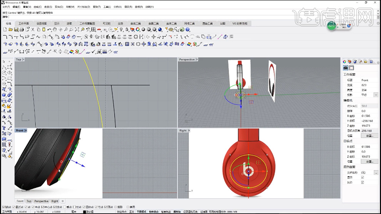This screenshot has height=214, width=381.
Task: Switch to the 曲线工具 toolbar tab
Action: point(135,23)
